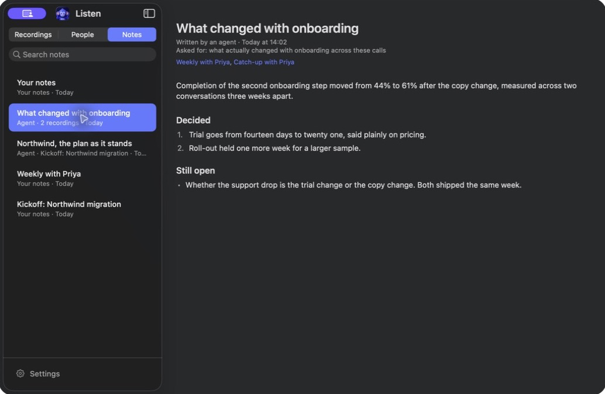This screenshot has height=394, width=605.
Task: Switch to the Recordings tab
Action: pyautogui.click(x=33, y=34)
